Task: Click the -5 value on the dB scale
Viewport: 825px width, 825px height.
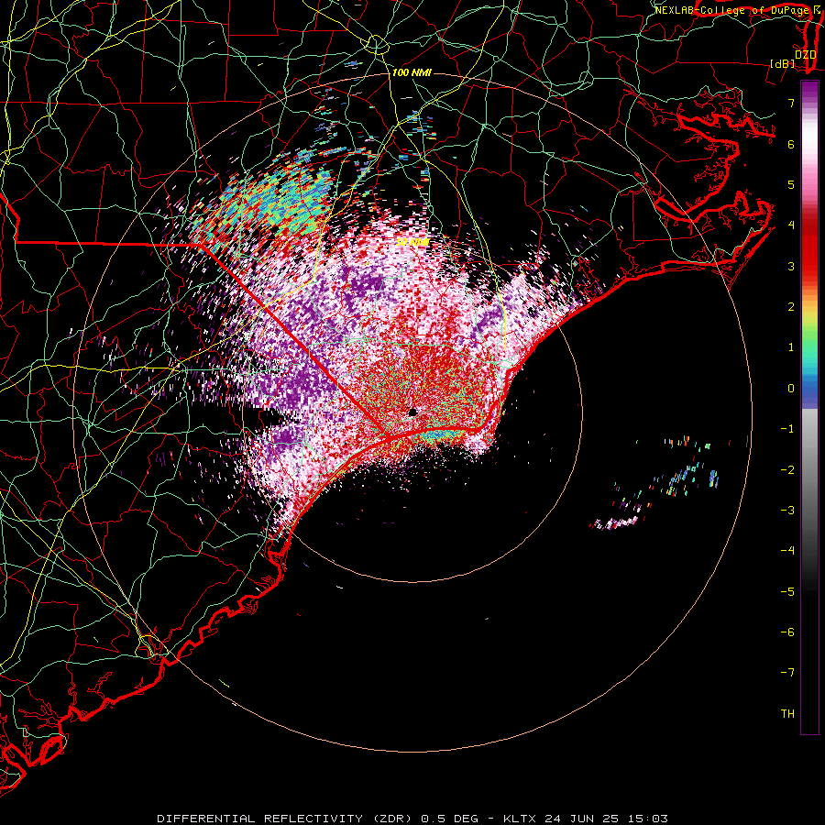Action: [787, 592]
